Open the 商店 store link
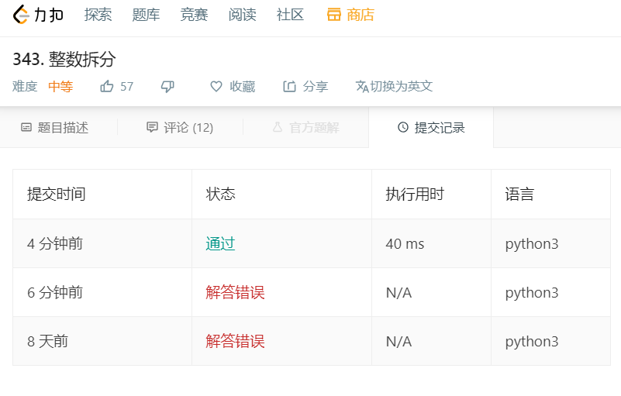This screenshot has width=621, height=396. pyautogui.click(x=361, y=15)
